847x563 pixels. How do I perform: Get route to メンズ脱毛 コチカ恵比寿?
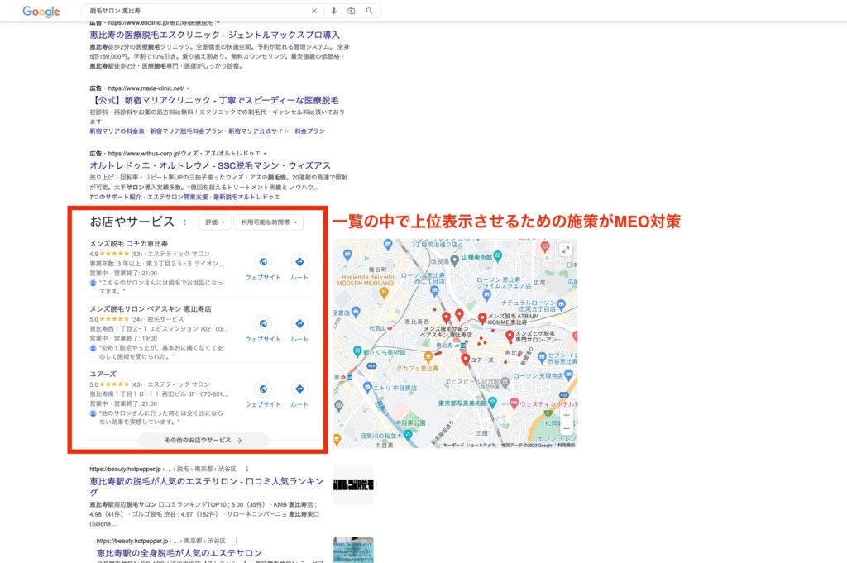[x=299, y=266]
